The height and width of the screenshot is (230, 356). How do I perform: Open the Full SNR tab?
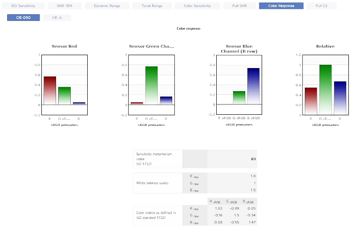(x=239, y=6)
